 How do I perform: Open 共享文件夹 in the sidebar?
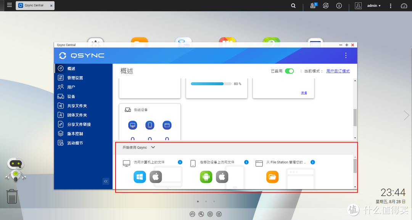[x=83, y=106]
